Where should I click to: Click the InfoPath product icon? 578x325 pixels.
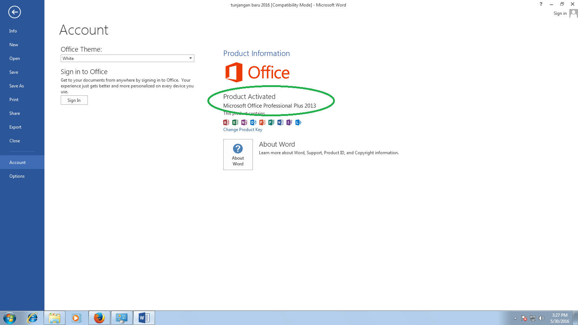tap(289, 122)
